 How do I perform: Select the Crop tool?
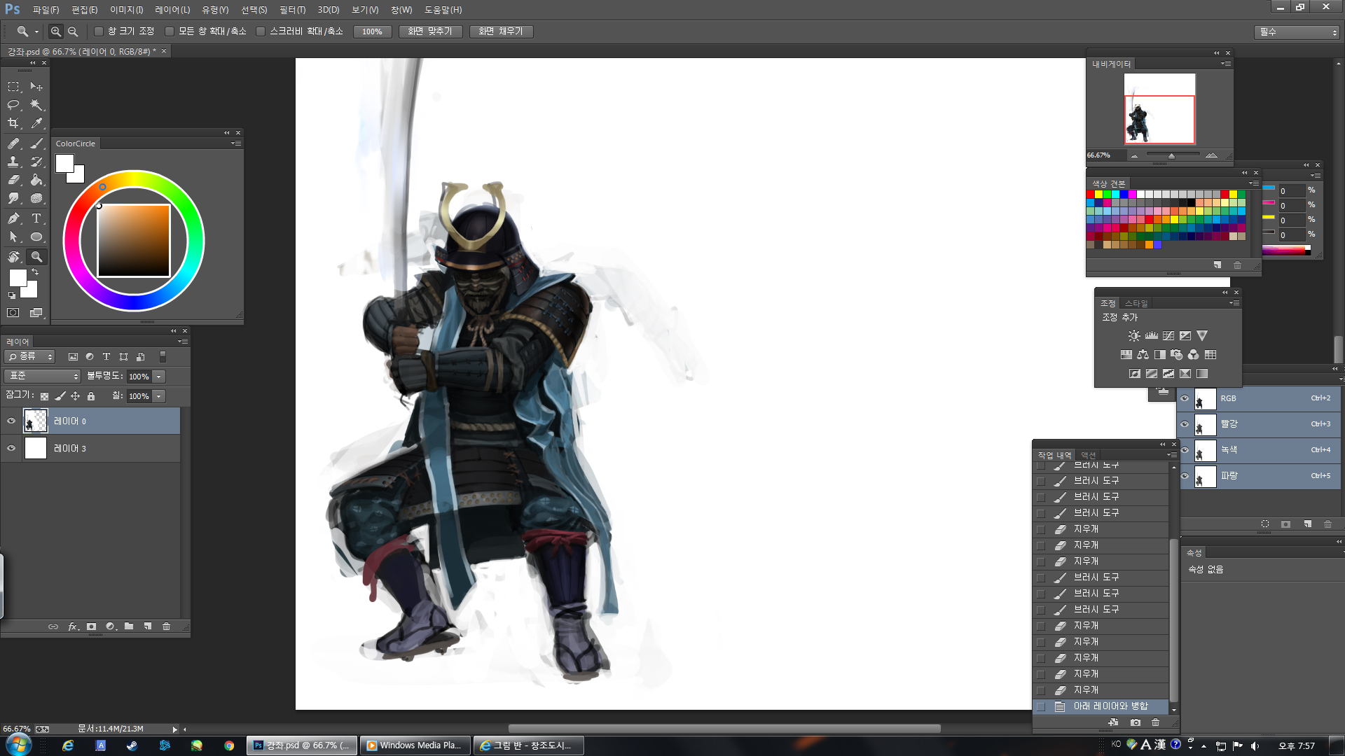click(13, 123)
